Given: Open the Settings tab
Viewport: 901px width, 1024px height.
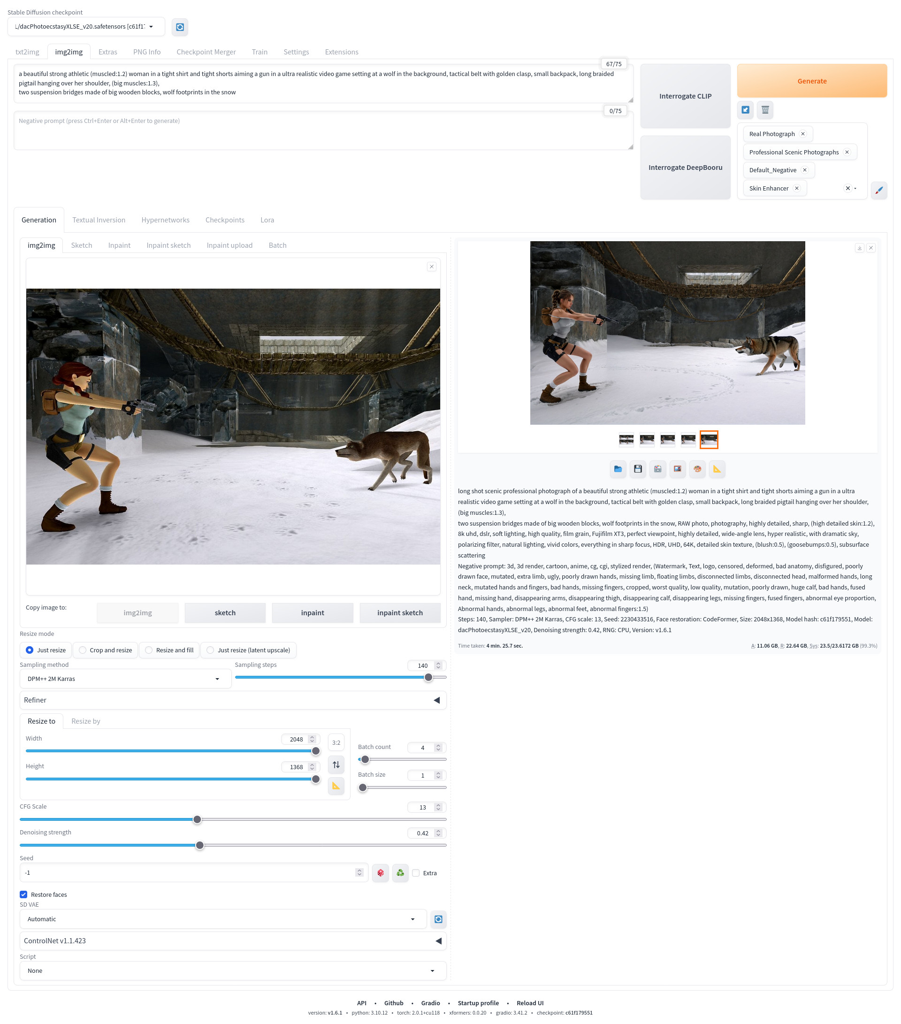Looking at the screenshot, I should 296,52.
